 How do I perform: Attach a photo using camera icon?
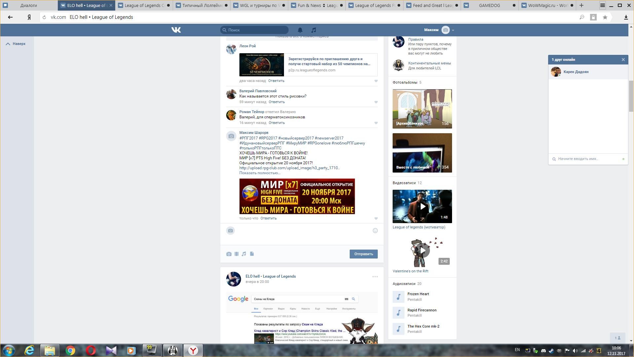click(229, 254)
